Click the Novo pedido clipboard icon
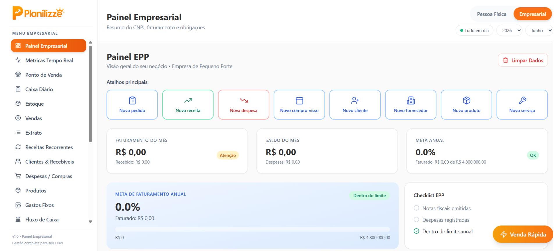This screenshot has height=251, width=558. 132,100
